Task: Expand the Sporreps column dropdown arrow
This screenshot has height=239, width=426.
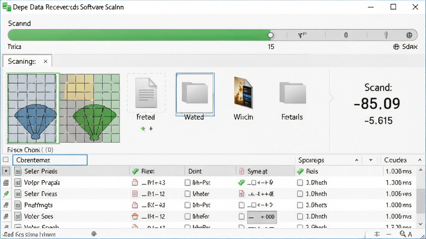Action: point(371,160)
